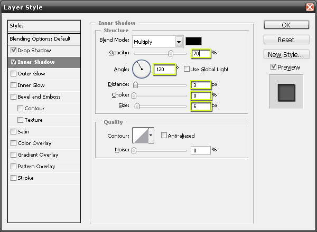Enable the Inner Glow checkbox
The height and width of the screenshot is (232, 317).
point(13,85)
